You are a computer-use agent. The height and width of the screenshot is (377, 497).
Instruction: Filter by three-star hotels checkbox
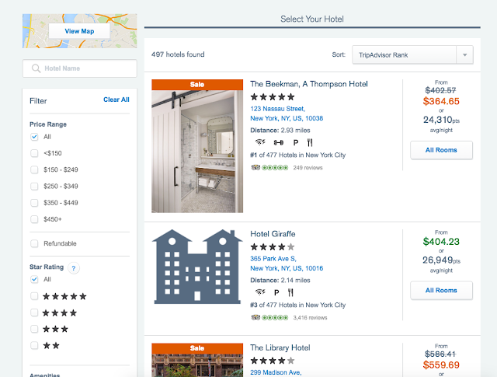34,329
